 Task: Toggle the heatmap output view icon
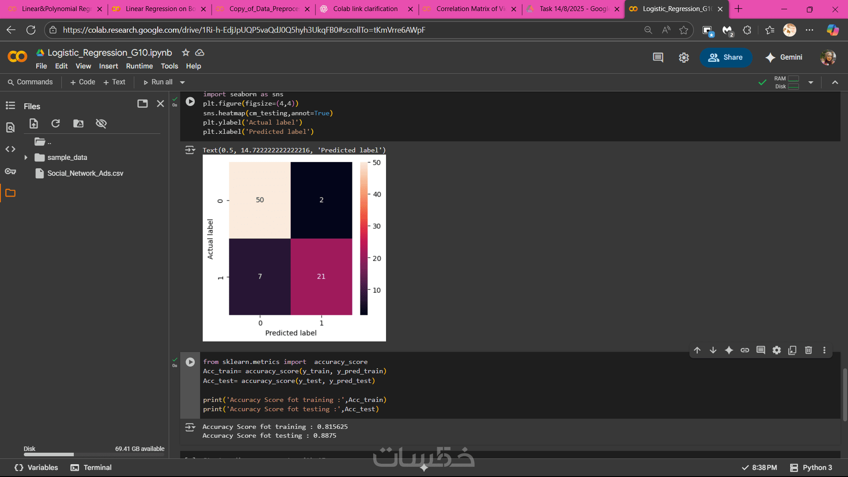tap(190, 150)
